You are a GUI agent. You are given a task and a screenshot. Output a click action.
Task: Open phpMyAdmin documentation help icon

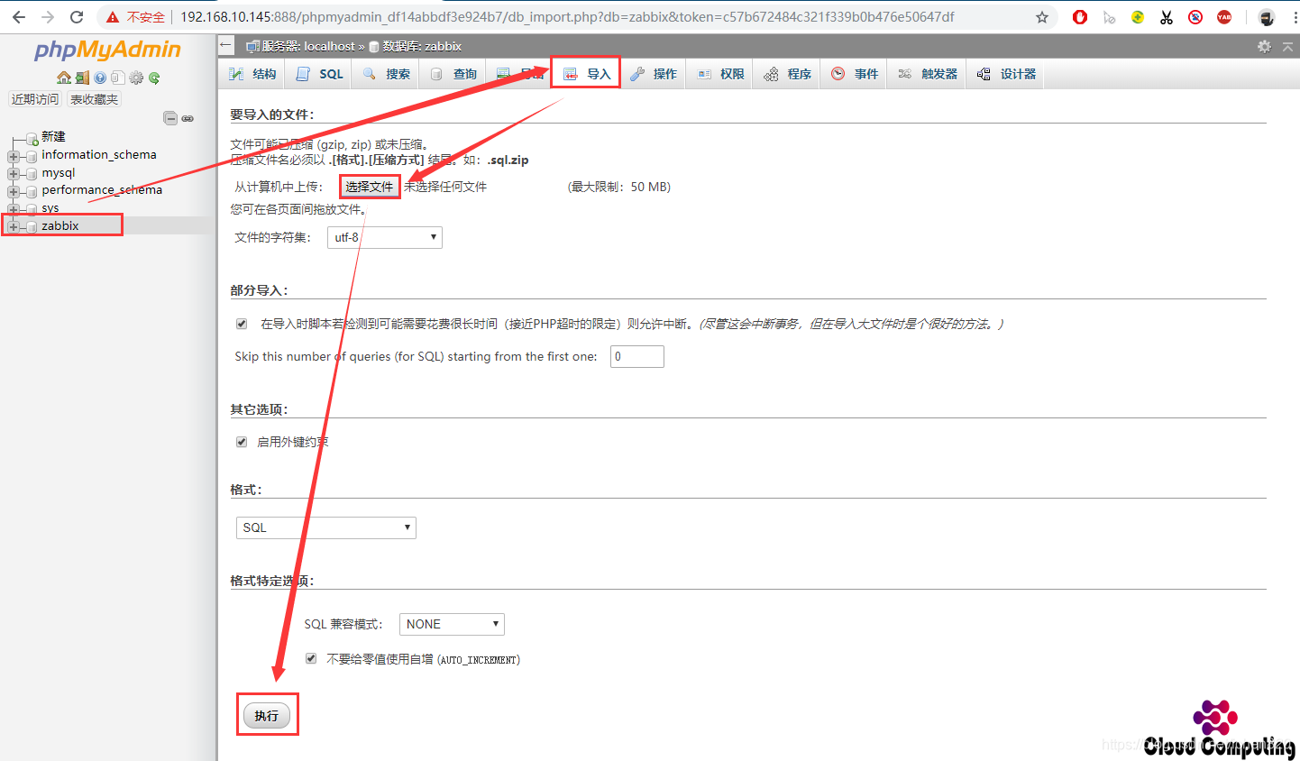click(x=100, y=78)
